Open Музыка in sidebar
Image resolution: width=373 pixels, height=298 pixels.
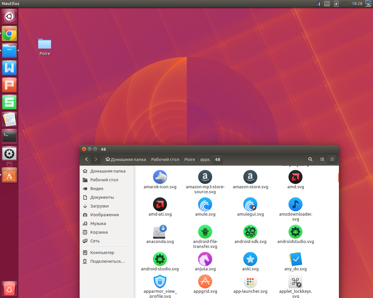tap(107, 223)
